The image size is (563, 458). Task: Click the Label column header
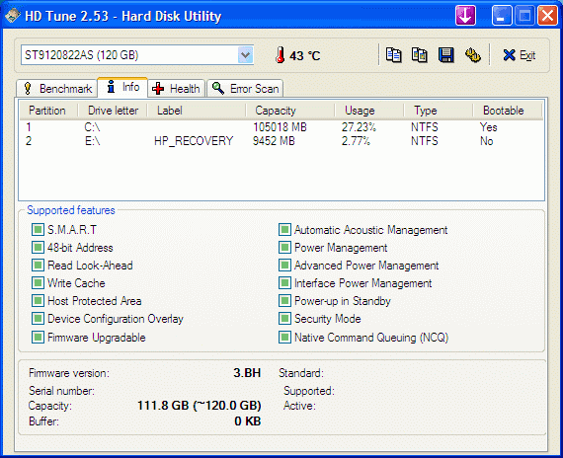tap(197, 111)
